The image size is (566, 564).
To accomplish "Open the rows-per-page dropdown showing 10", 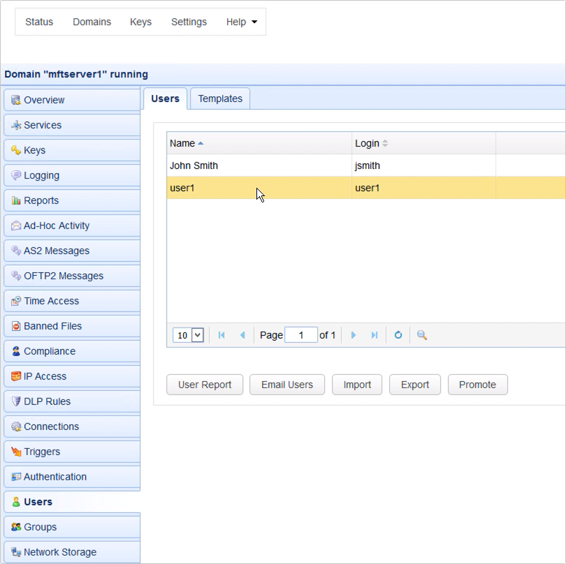I will pyautogui.click(x=189, y=335).
